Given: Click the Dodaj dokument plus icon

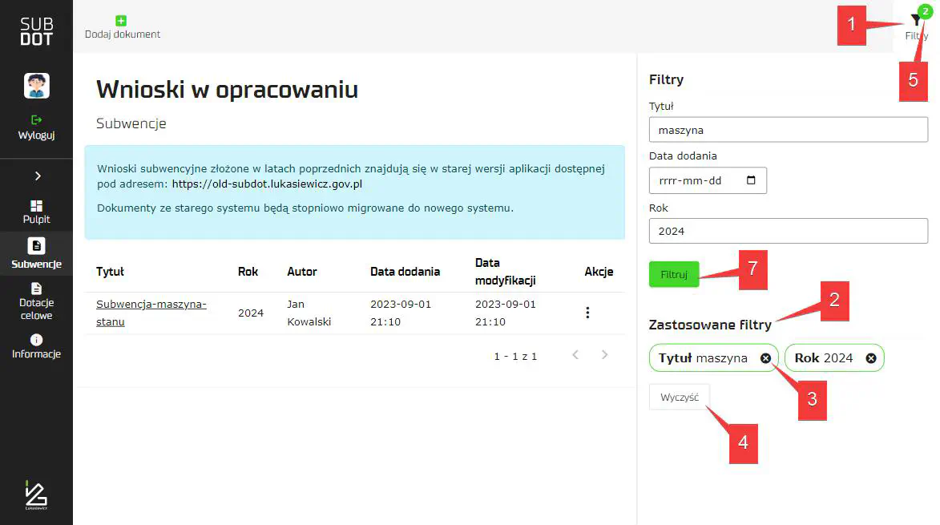Looking at the screenshot, I should (121, 21).
